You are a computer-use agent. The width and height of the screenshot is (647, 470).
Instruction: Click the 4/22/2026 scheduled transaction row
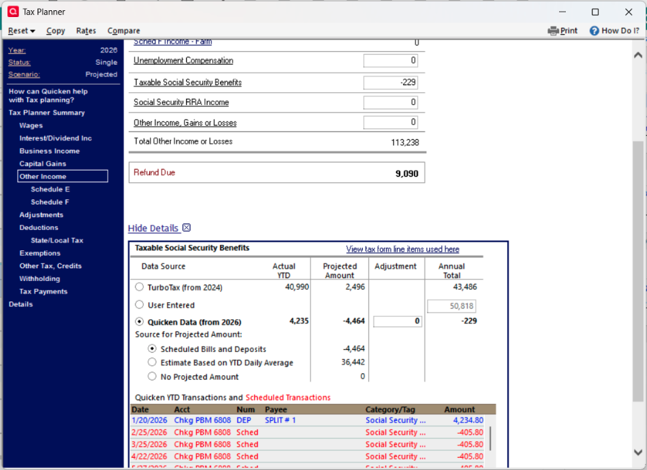tap(307, 456)
